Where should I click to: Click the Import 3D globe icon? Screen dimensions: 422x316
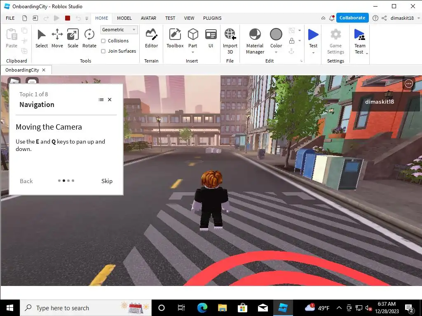(x=230, y=35)
